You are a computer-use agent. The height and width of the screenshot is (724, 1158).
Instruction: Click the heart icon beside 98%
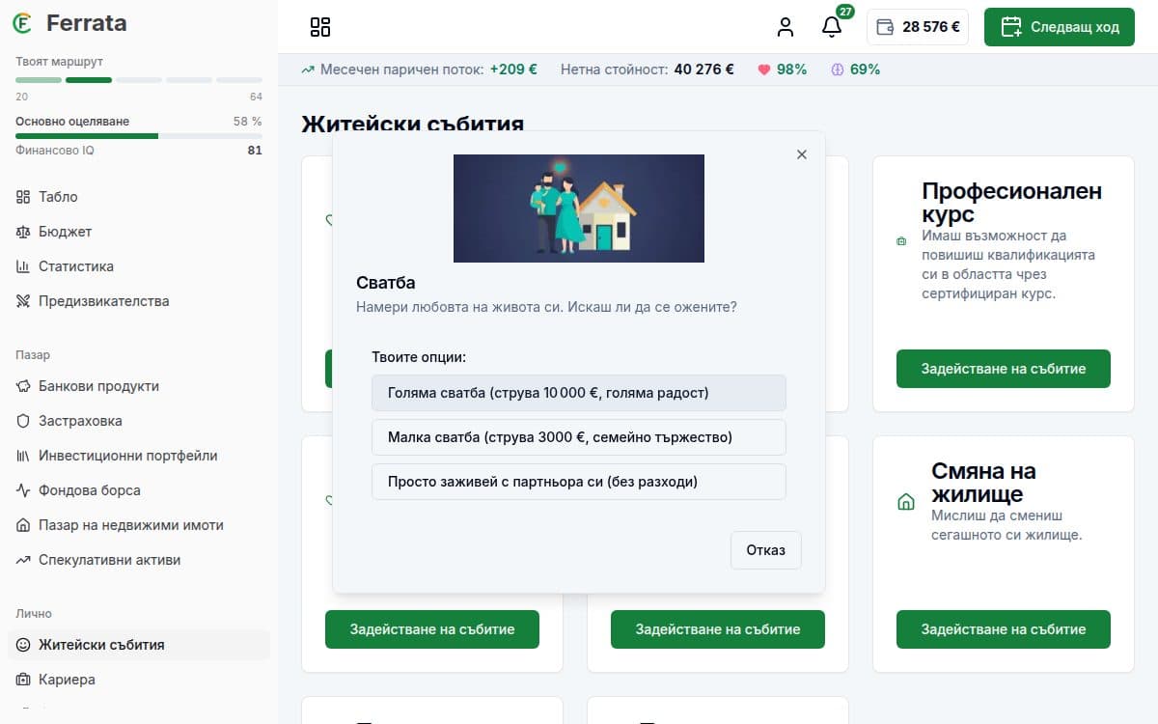764,70
